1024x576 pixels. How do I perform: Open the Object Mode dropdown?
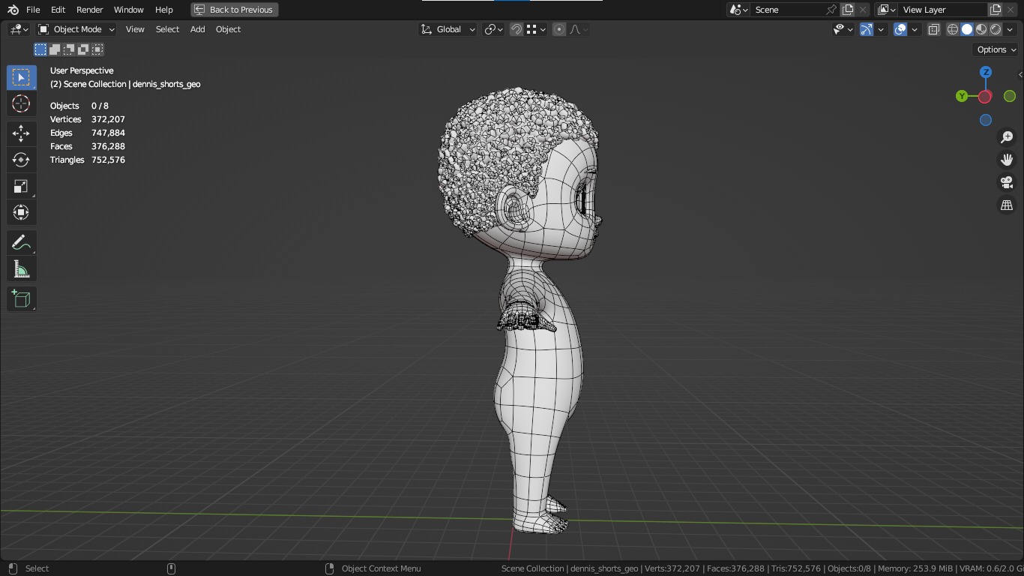coord(76,29)
